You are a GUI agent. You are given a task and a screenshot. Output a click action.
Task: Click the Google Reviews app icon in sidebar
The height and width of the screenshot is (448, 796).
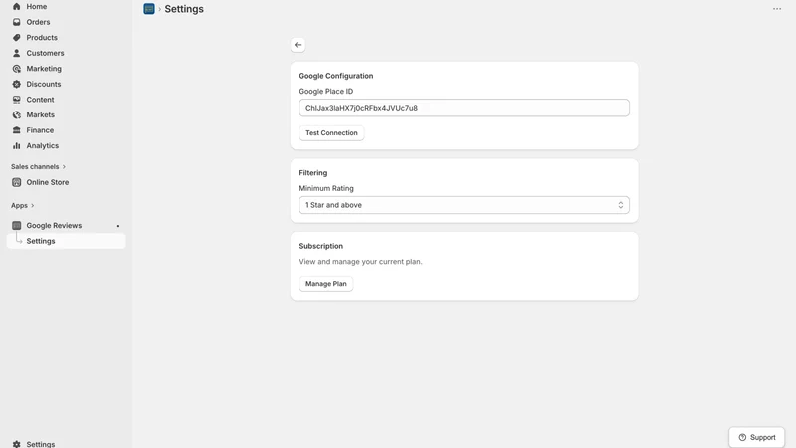coord(16,226)
